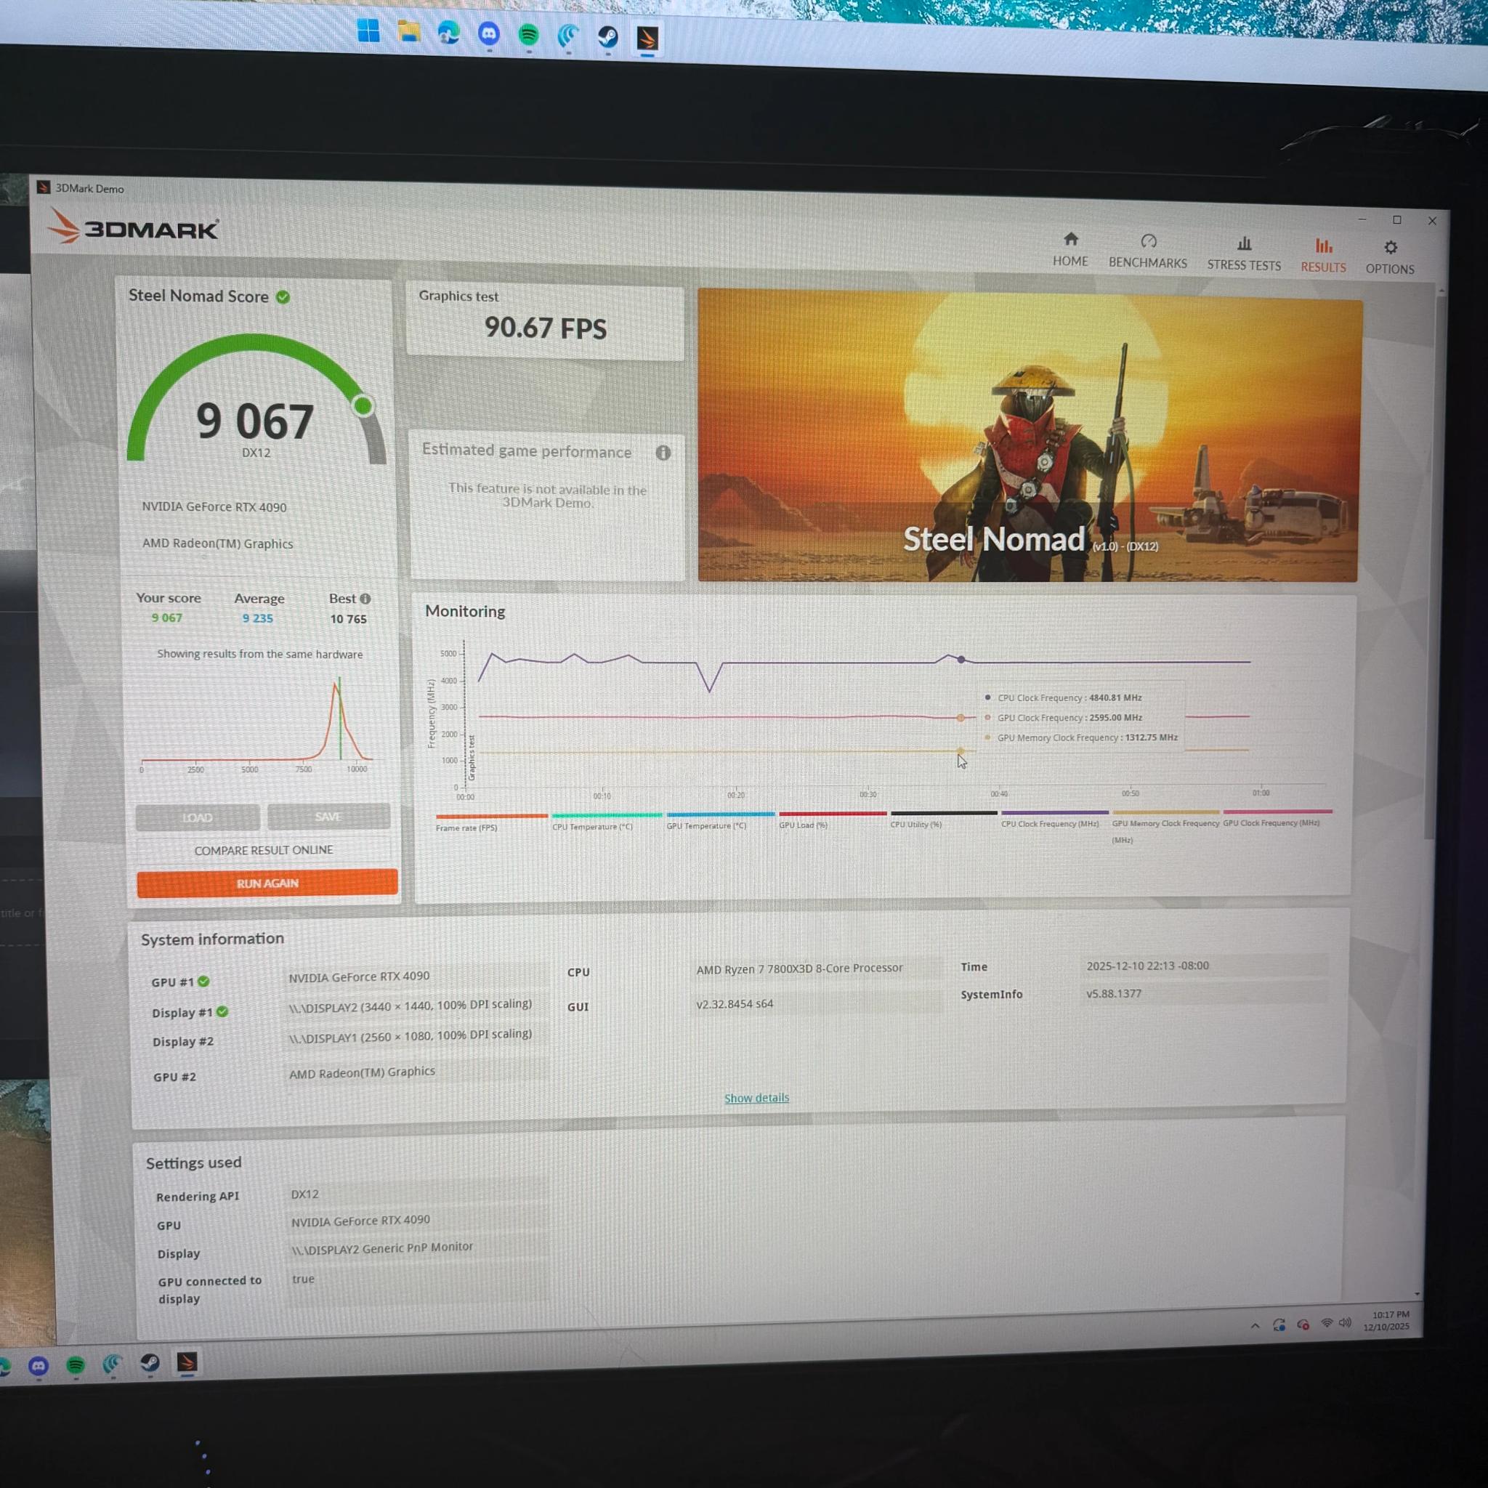
Task: Open Steam from the lower monitor taskbar
Action: [x=150, y=1363]
